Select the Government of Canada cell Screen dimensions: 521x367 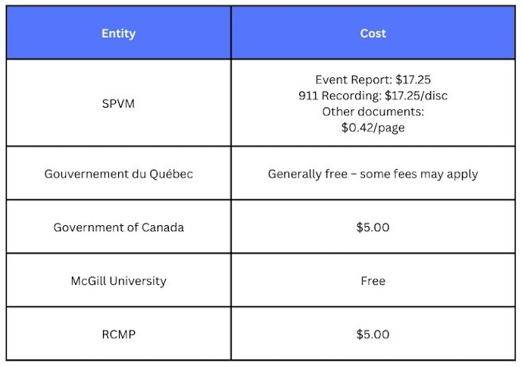tap(119, 227)
